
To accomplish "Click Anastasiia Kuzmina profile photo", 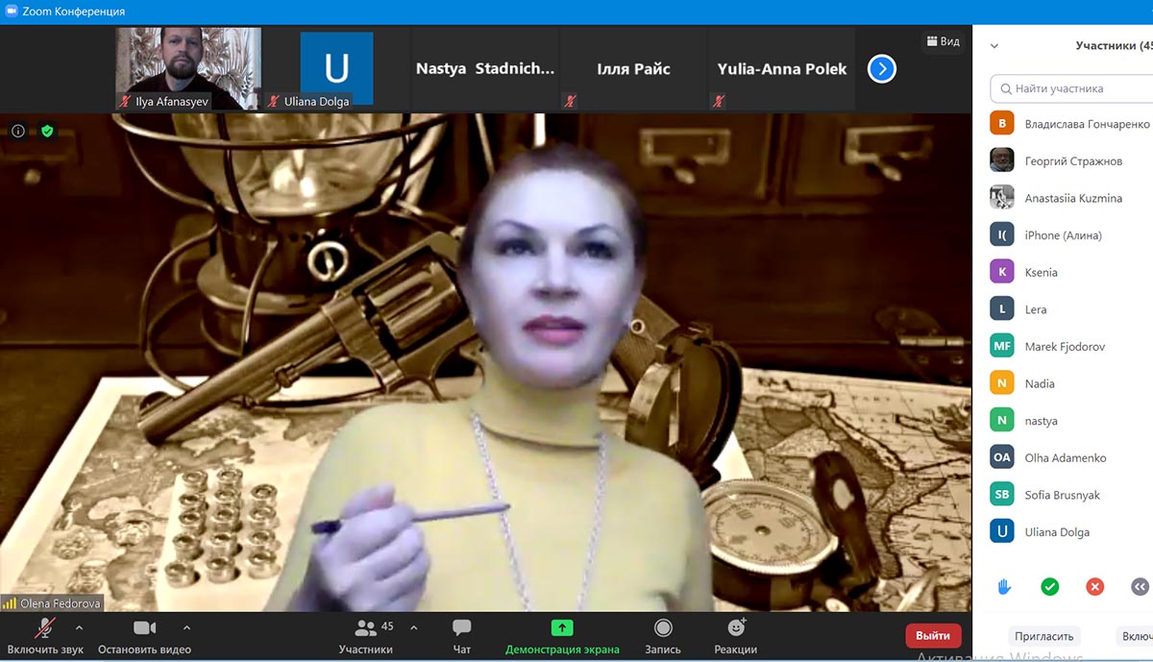I will click(x=1002, y=197).
